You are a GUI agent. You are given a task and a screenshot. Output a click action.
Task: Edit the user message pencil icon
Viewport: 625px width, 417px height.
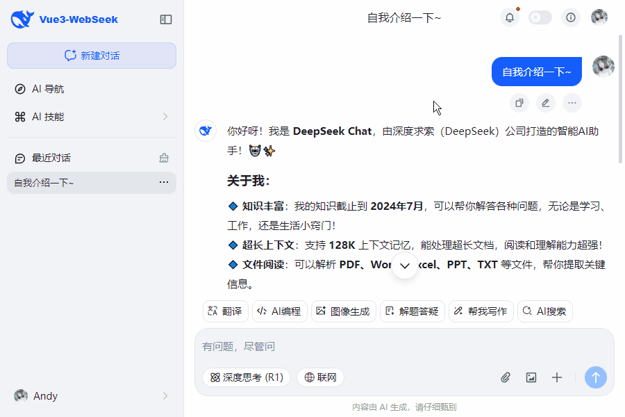point(546,103)
